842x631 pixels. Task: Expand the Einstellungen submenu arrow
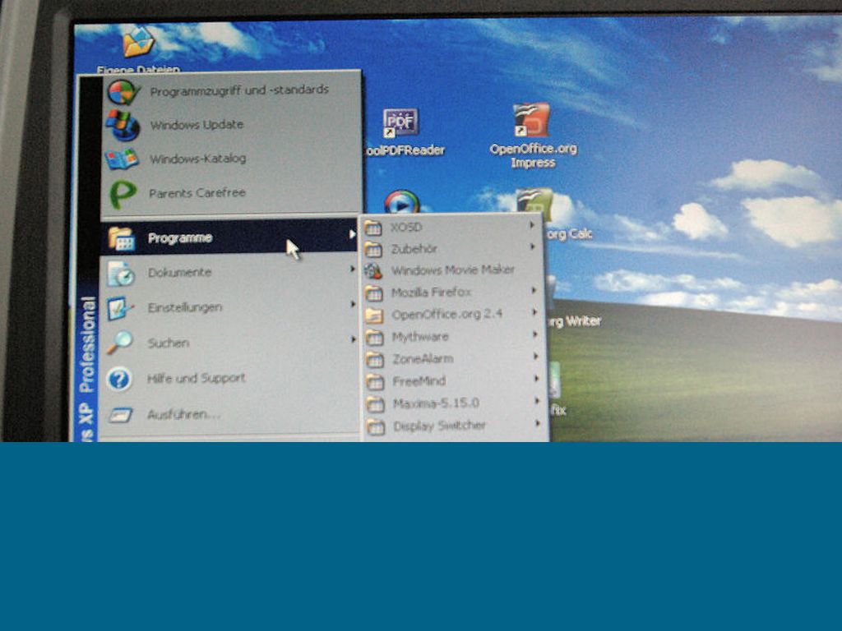(x=353, y=305)
